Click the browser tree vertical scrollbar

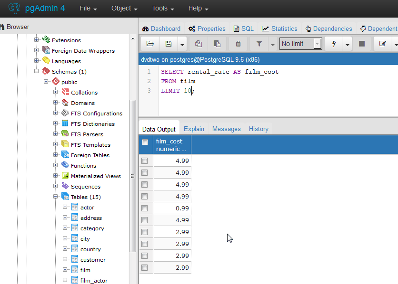pos(132,176)
